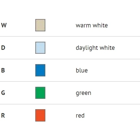This screenshot has width=140, height=140.
Task: Select the red color swatch
Action: (x=40, y=115)
